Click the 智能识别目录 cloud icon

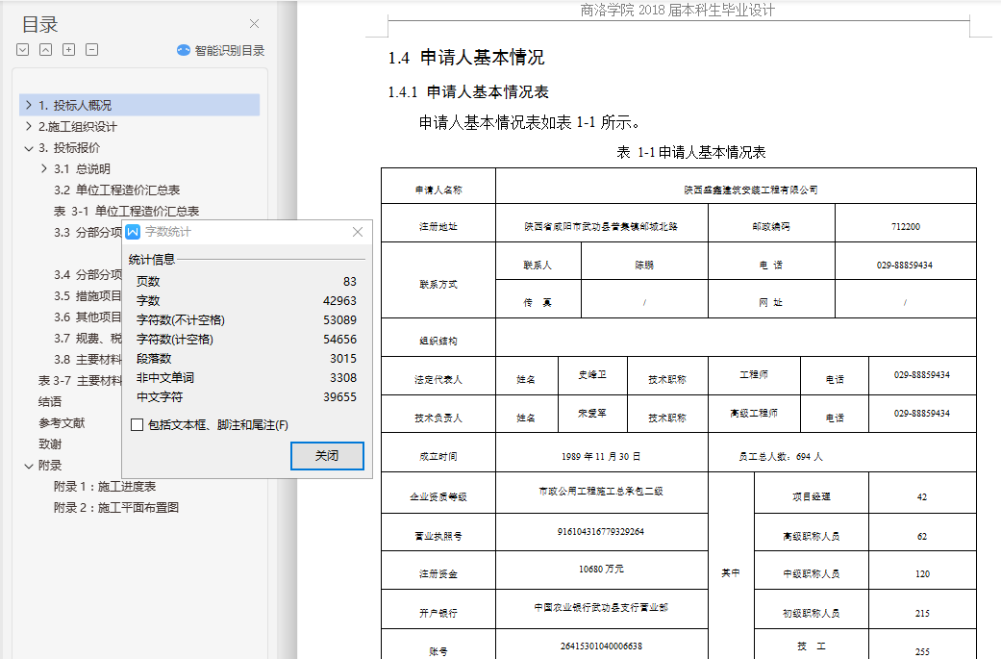click(184, 50)
